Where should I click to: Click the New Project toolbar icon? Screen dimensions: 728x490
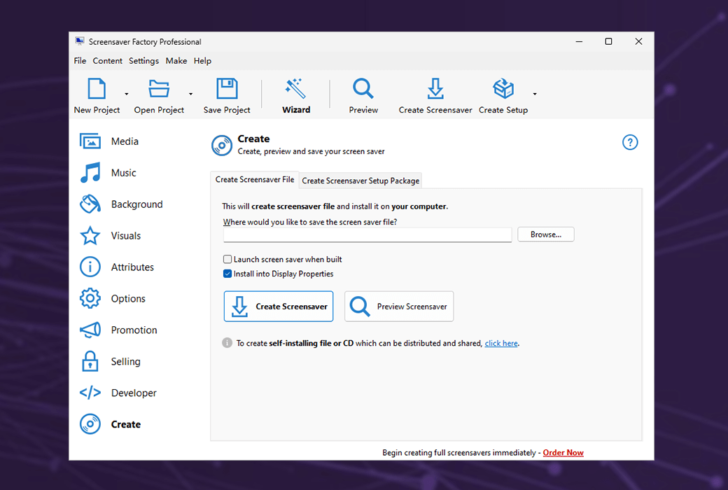(97, 89)
